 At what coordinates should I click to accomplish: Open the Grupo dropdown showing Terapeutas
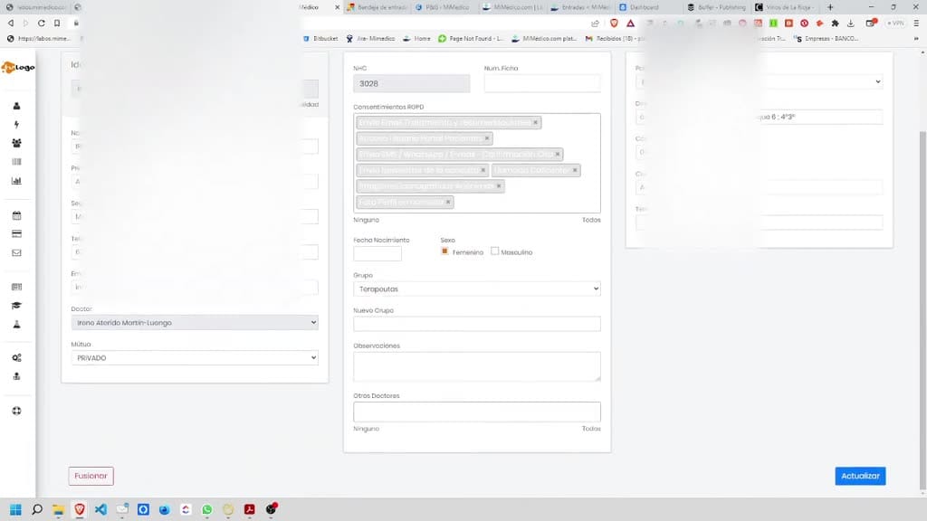477,289
